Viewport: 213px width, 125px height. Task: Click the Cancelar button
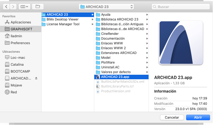(172, 117)
